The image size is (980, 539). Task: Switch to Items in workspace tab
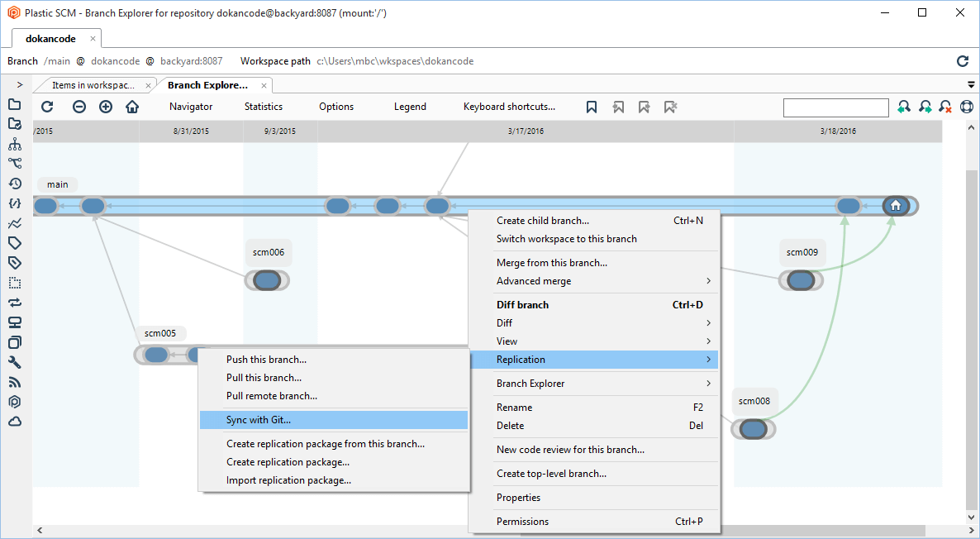[93, 85]
